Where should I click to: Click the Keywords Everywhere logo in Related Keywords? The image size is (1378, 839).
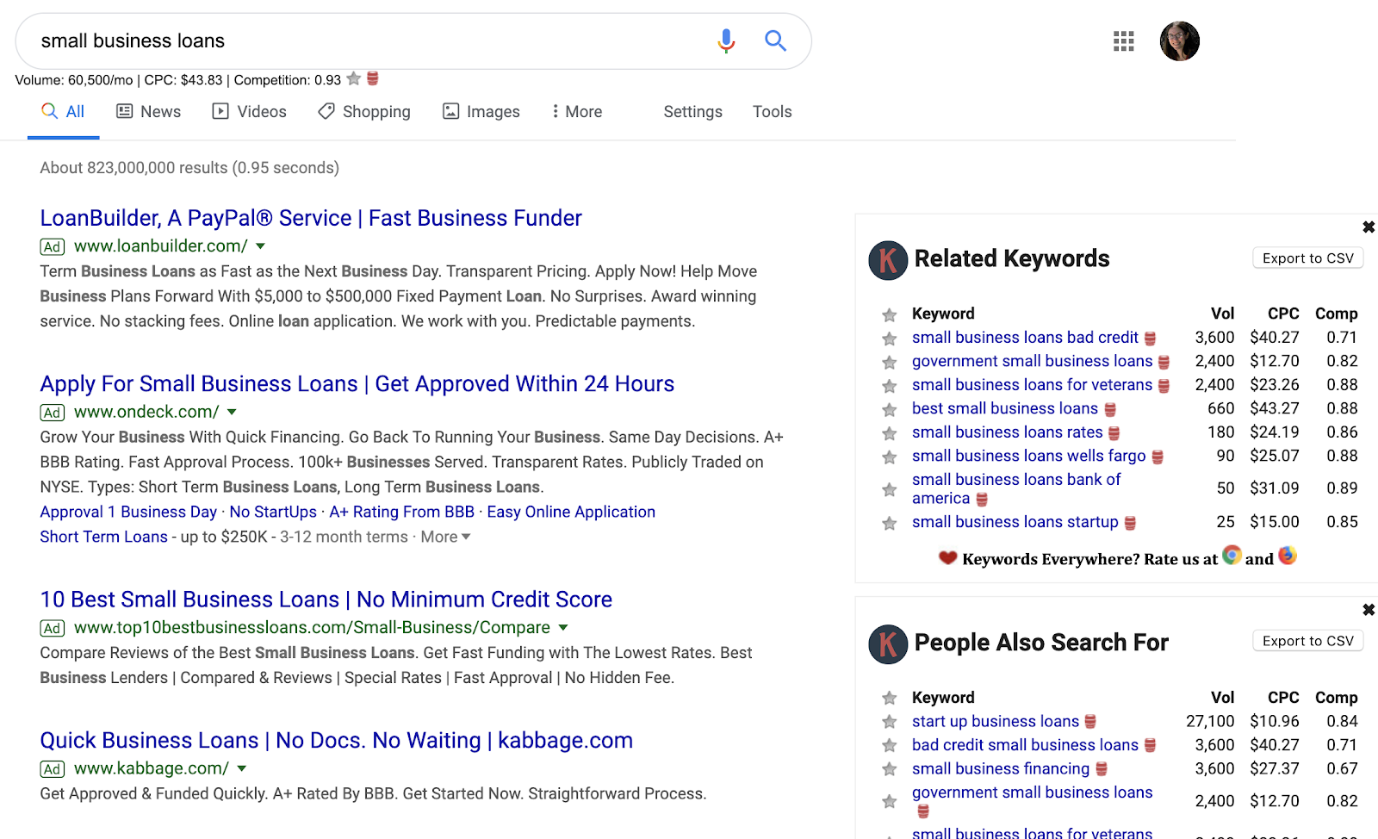(888, 260)
